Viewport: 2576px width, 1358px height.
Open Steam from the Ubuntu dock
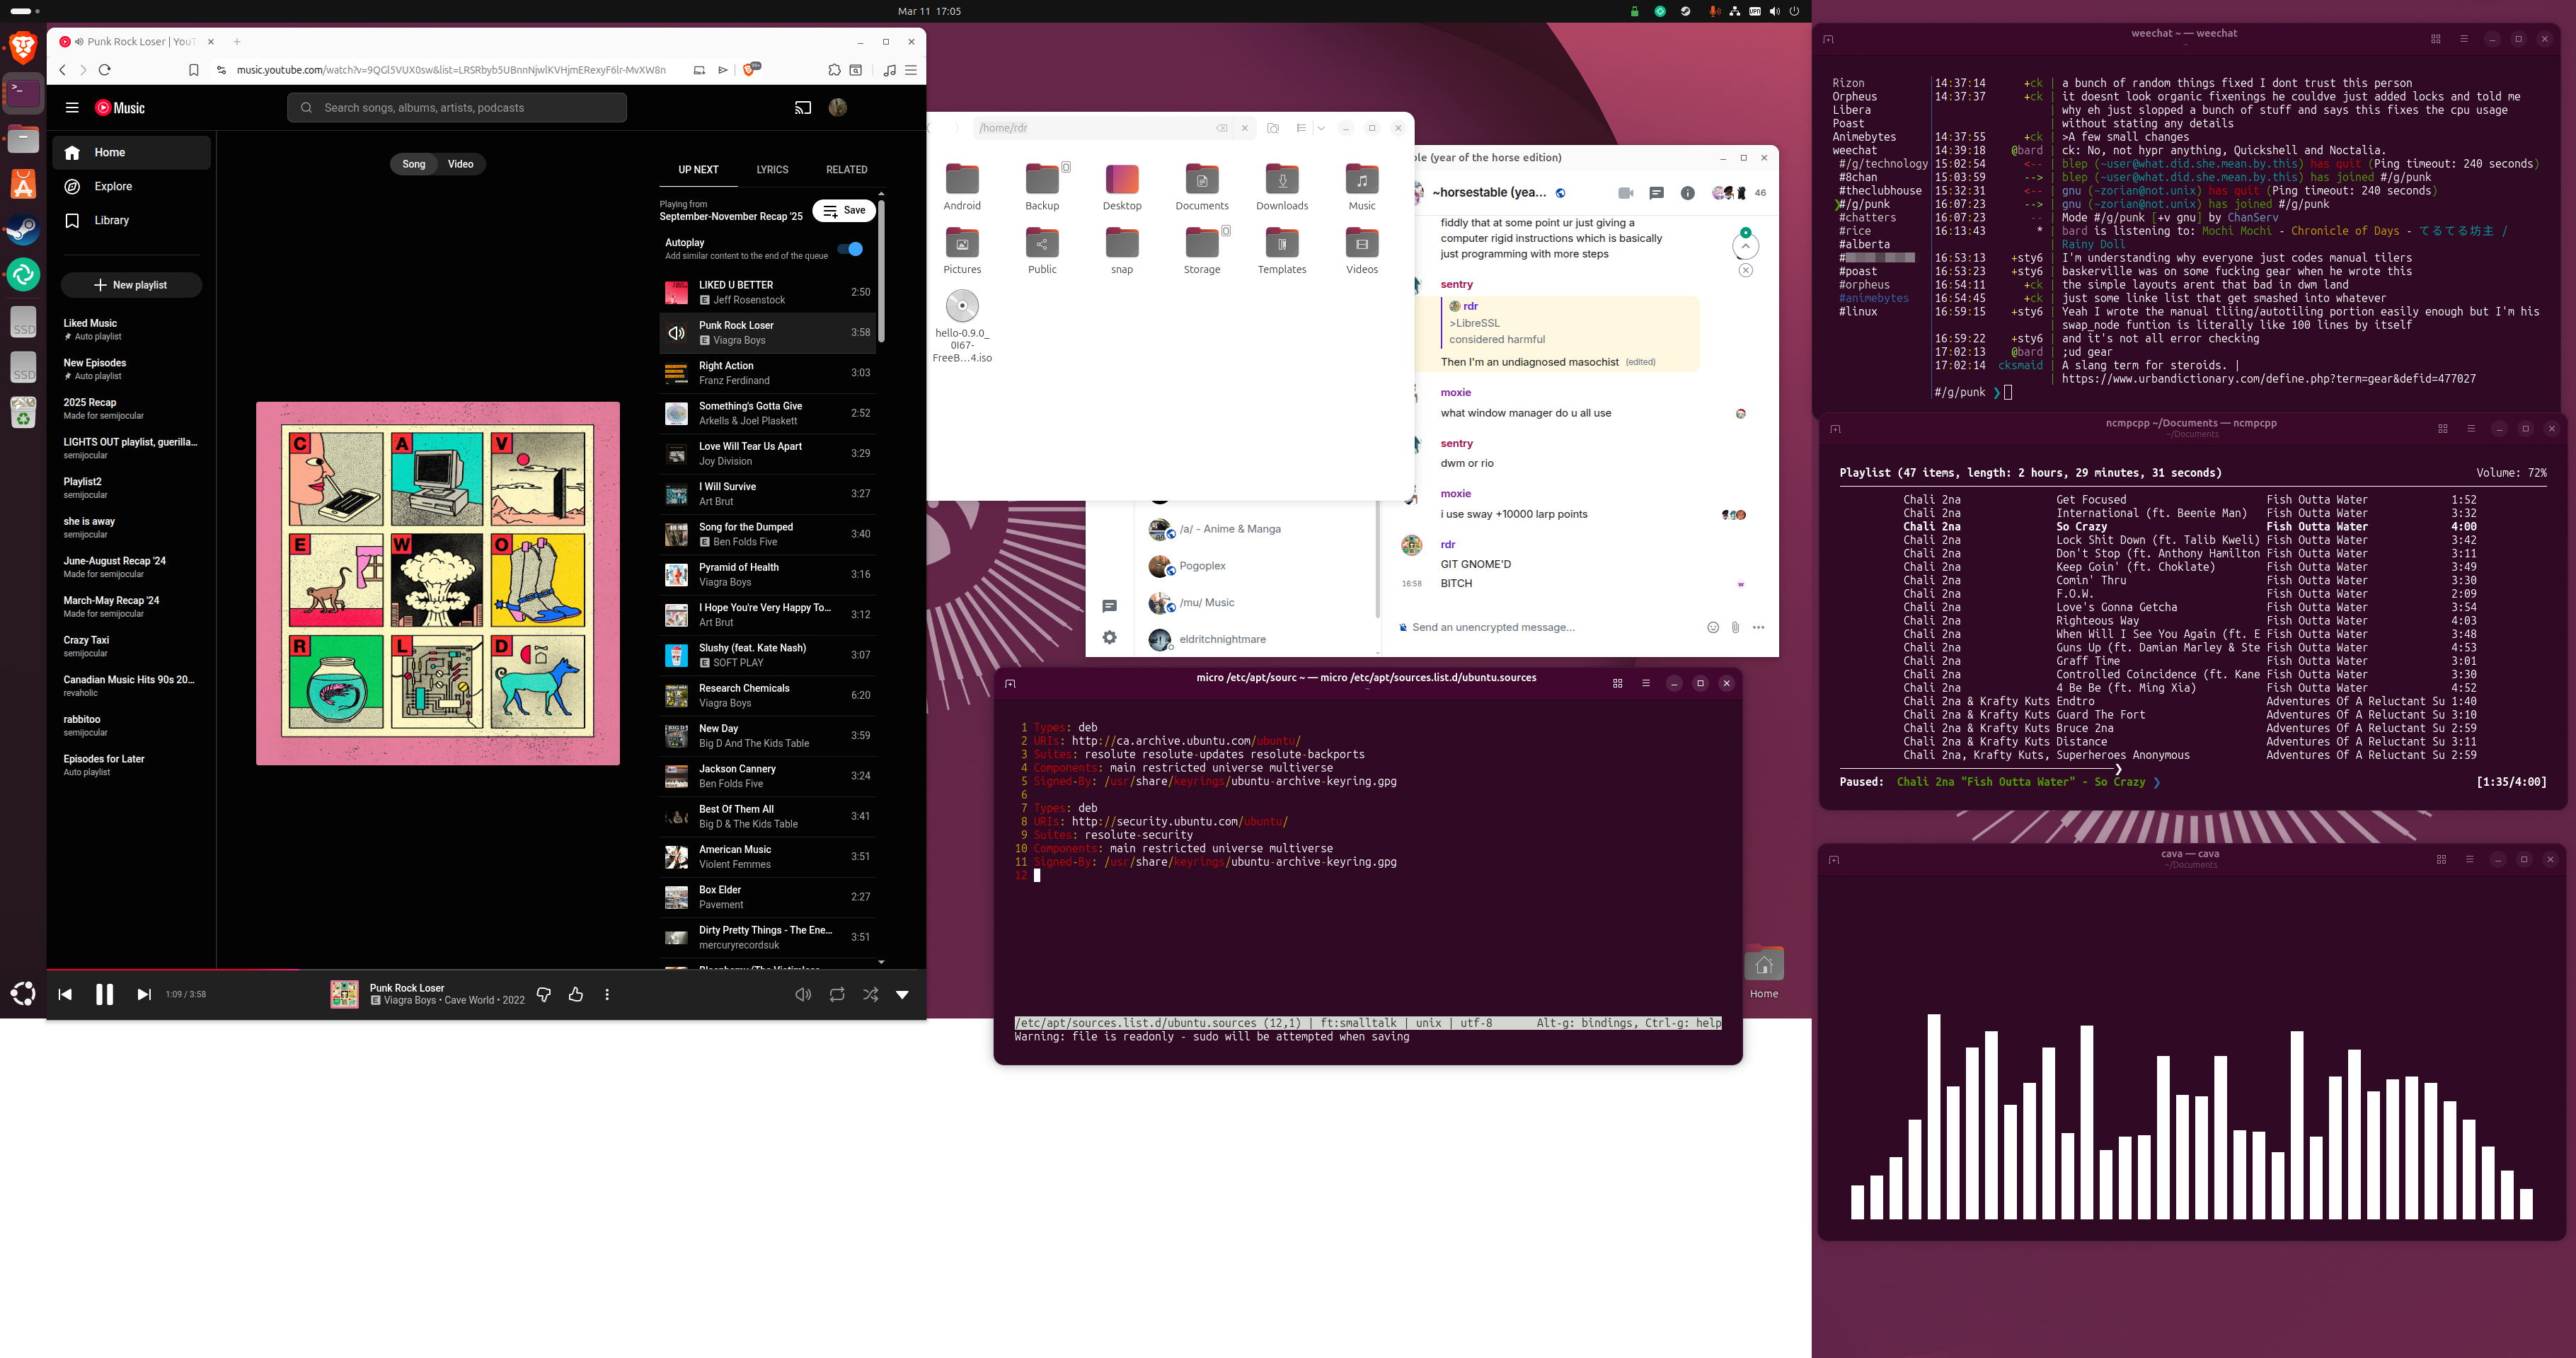pos(23,230)
